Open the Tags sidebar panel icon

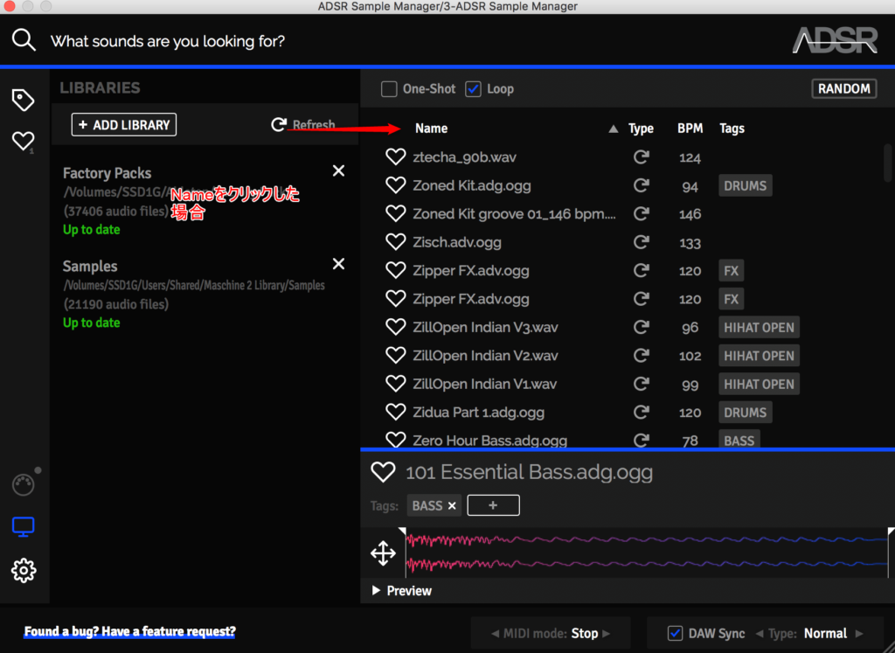coord(23,100)
